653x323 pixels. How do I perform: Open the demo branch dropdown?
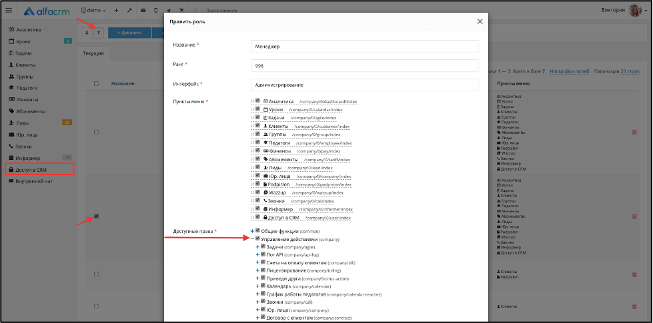point(93,11)
